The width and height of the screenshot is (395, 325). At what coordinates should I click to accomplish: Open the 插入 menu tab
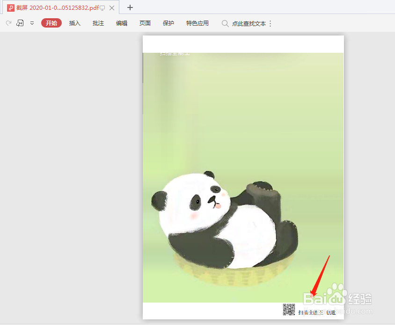pyautogui.click(x=74, y=23)
